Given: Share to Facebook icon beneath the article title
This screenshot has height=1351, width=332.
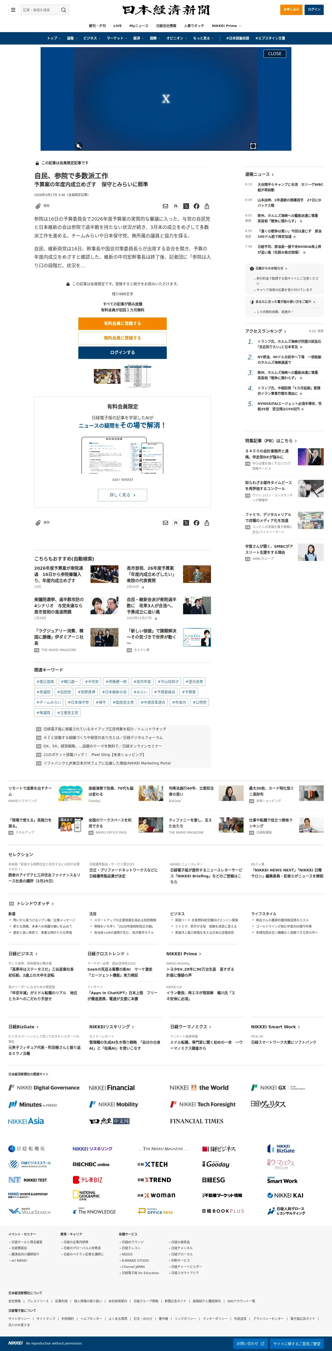Looking at the screenshot, I should [196, 206].
